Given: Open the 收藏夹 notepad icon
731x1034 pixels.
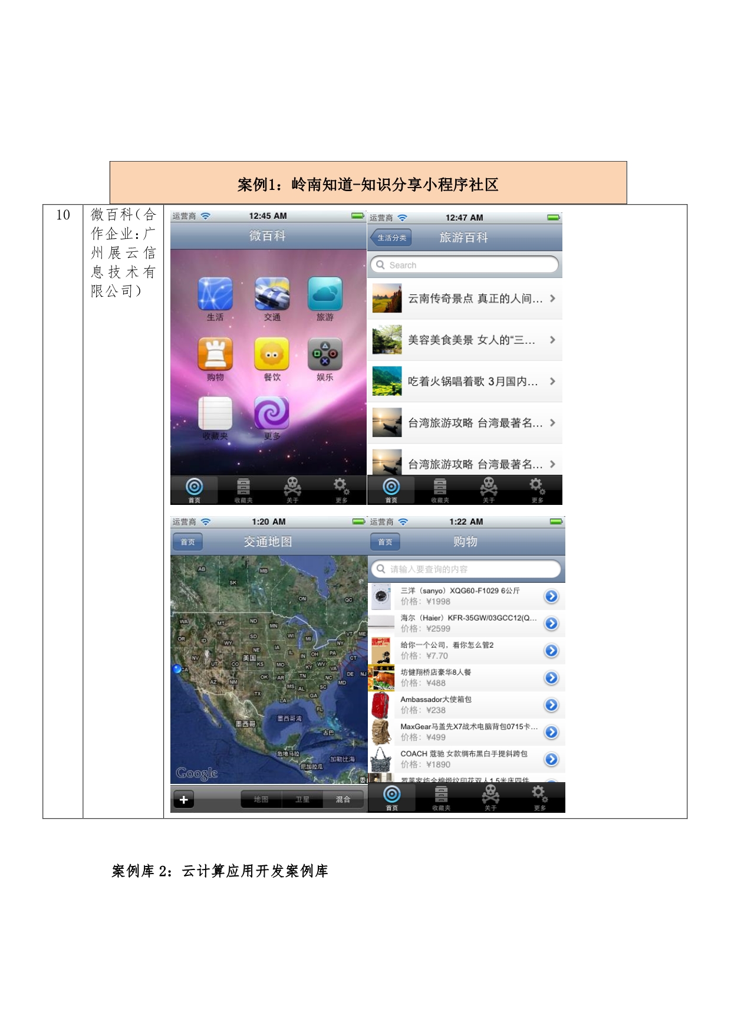Looking at the screenshot, I should pos(215,413).
